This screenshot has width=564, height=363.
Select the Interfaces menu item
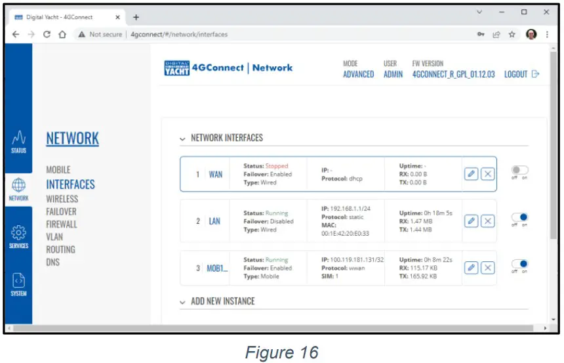click(x=71, y=184)
